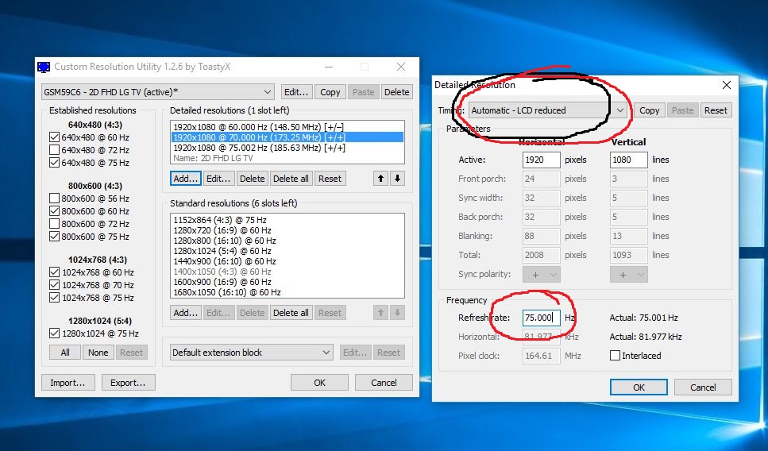Click the Refresh rate input field
Screen dimensions: 768x451
click(541, 318)
